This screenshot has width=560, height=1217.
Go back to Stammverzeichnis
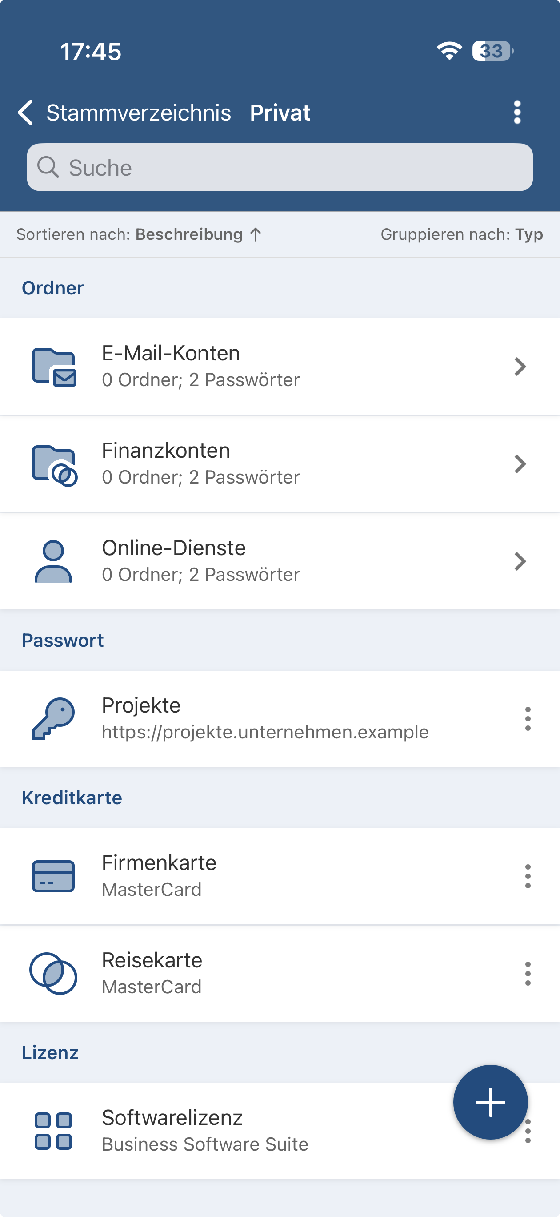click(124, 113)
